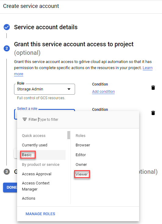The image size is (162, 224).
Task: Open Access Approval category
Action: [37, 174]
